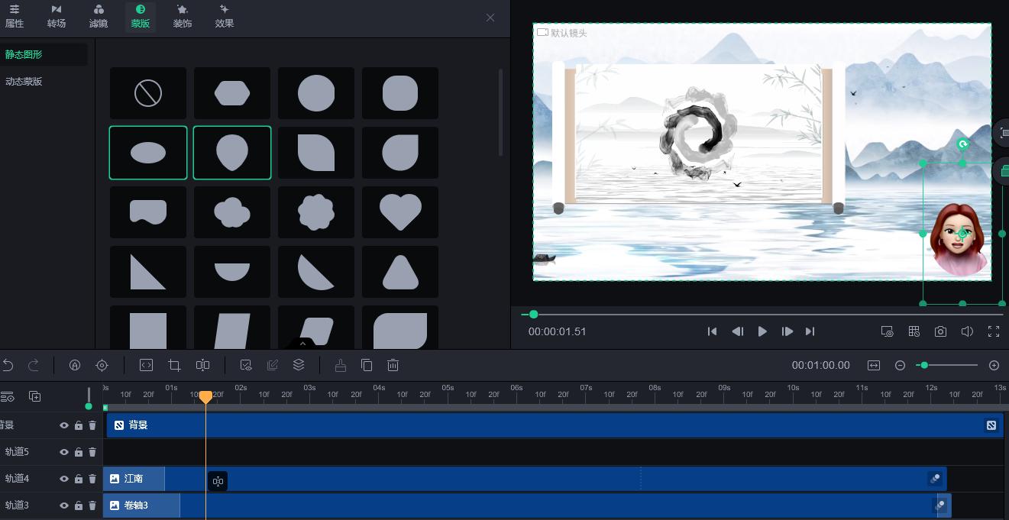Viewport: 1009px width, 520px height.
Task: Click the crop tool in timeline toolbar
Action: tap(174, 366)
